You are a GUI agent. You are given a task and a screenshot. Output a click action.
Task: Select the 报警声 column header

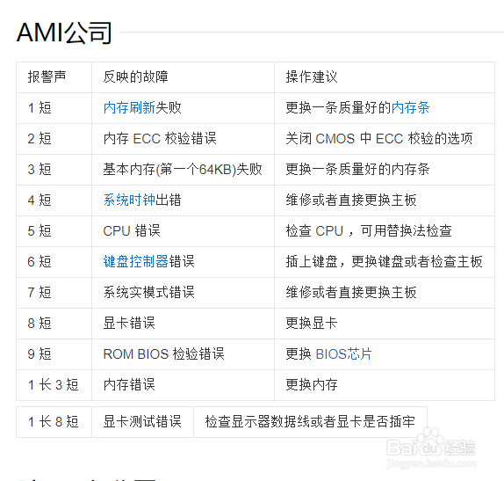pyautogui.click(x=54, y=77)
